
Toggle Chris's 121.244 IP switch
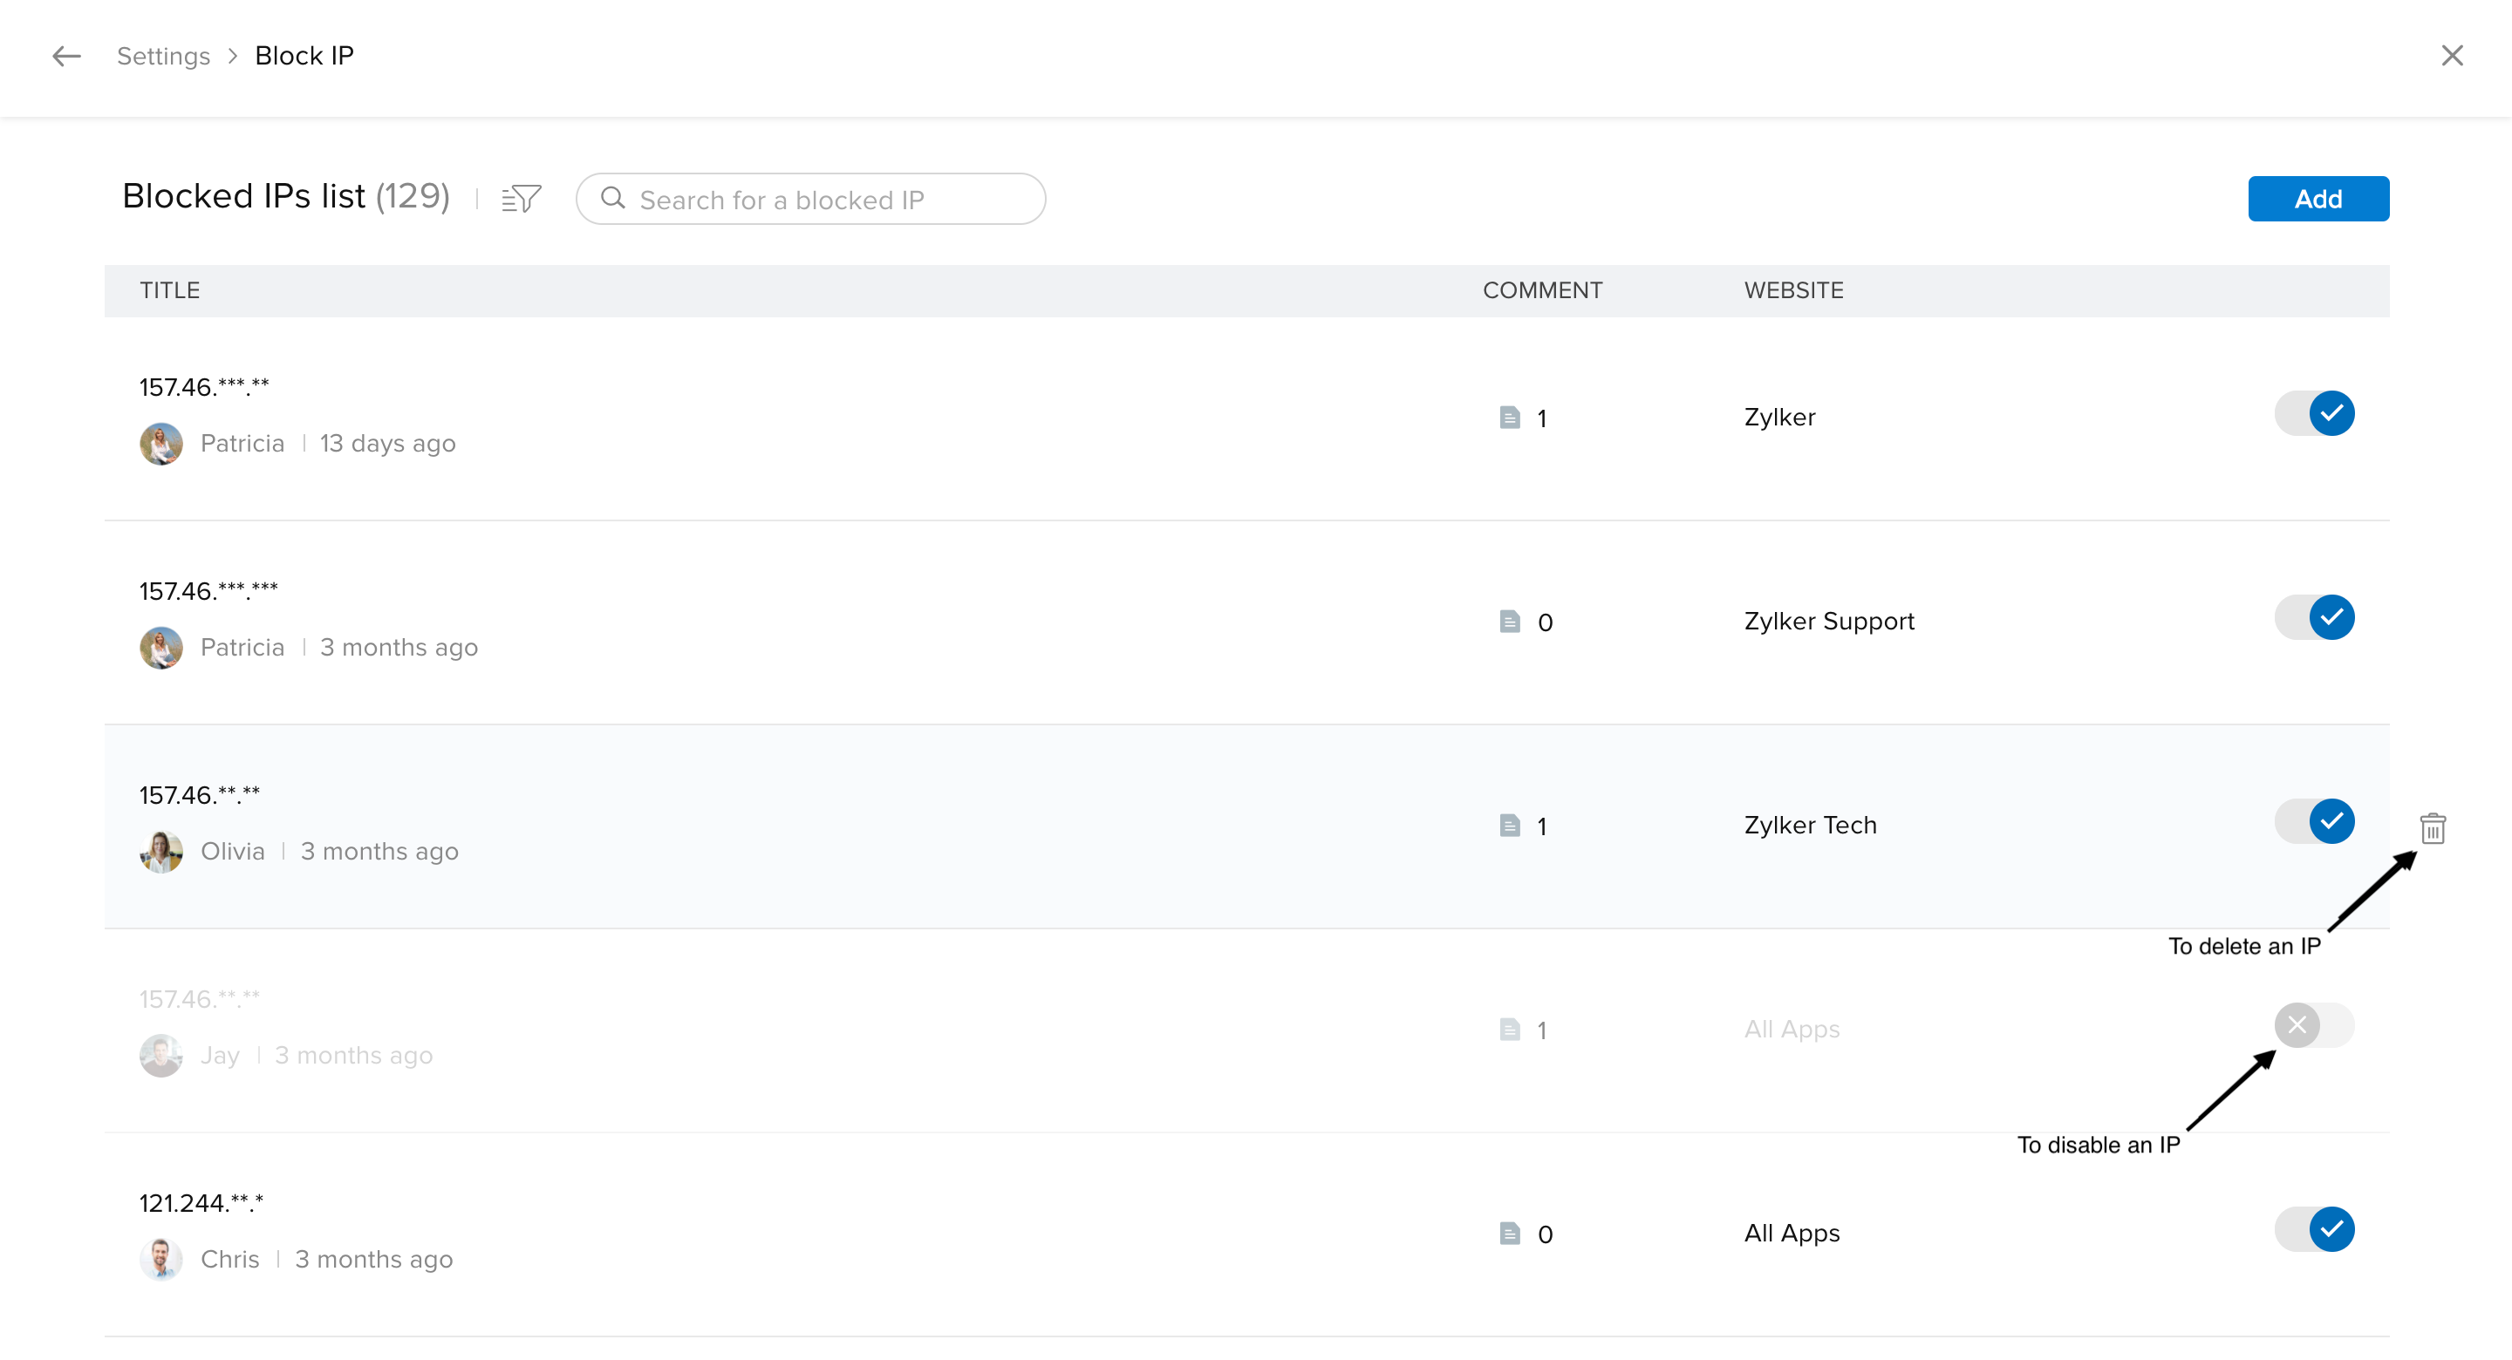point(2314,1229)
